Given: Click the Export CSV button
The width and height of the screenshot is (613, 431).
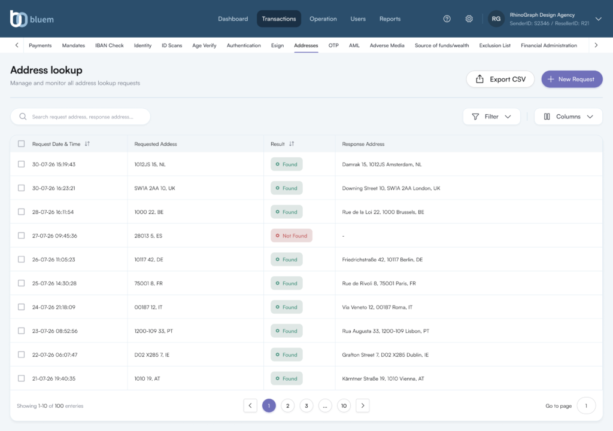Looking at the screenshot, I should coord(500,80).
